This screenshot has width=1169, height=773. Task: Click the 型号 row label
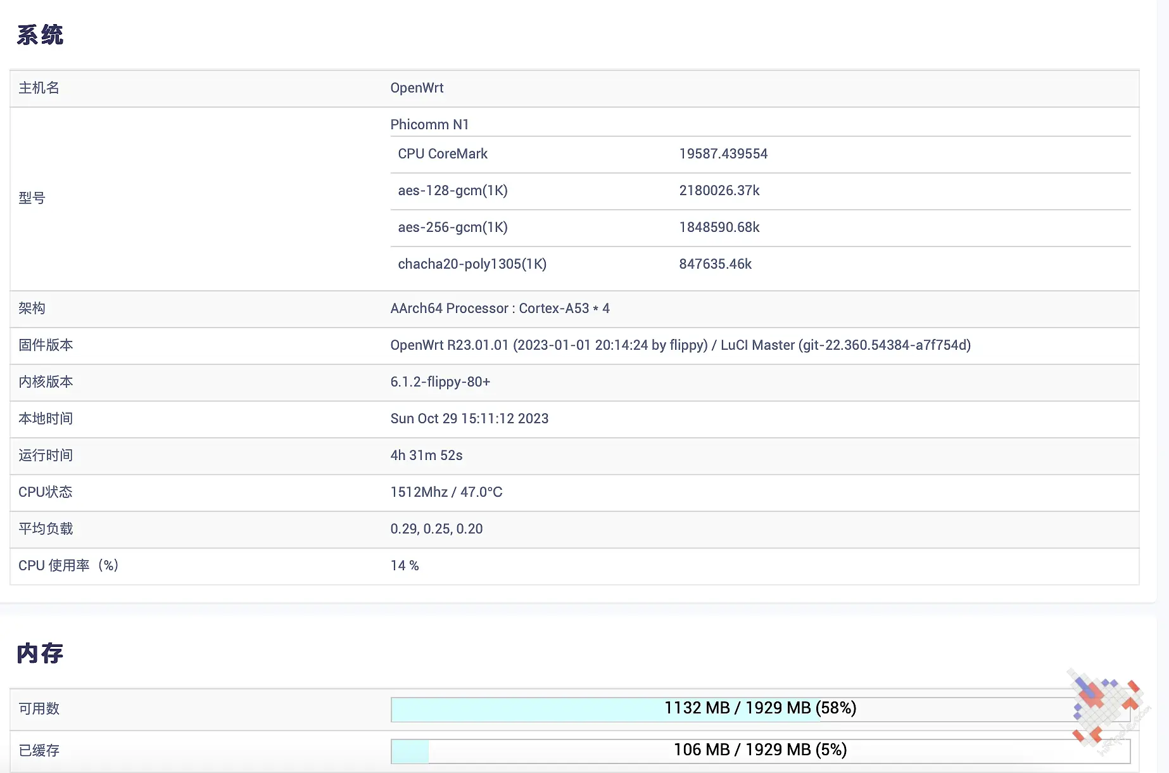pyautogui.click(x=32, y=198)
